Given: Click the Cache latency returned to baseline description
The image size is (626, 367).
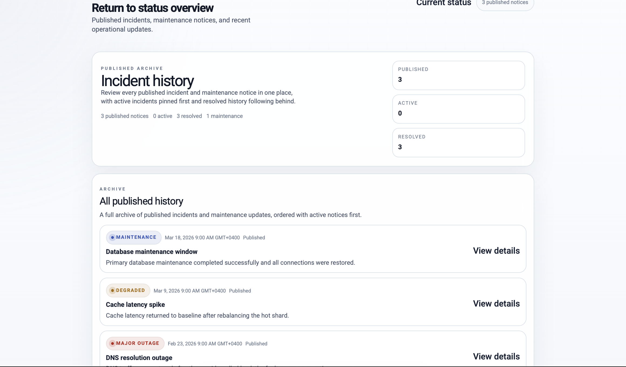Looking at the screenshot, I should [x=197, y=315].
